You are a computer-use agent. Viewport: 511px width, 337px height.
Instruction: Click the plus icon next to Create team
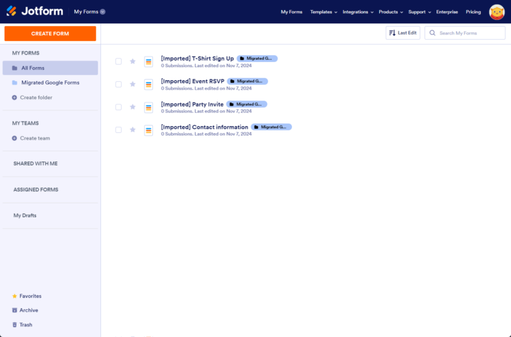point(15,138)
